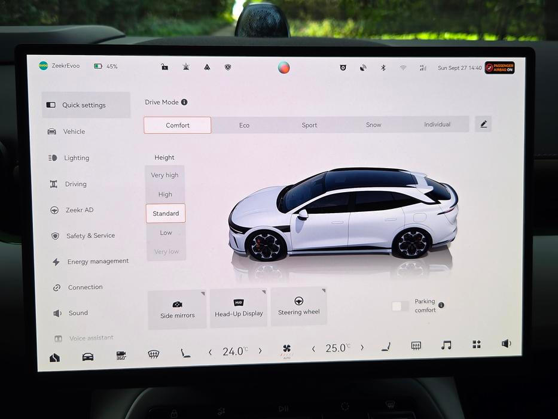Decrease driver temperature from 24.0

click(211, 353)
